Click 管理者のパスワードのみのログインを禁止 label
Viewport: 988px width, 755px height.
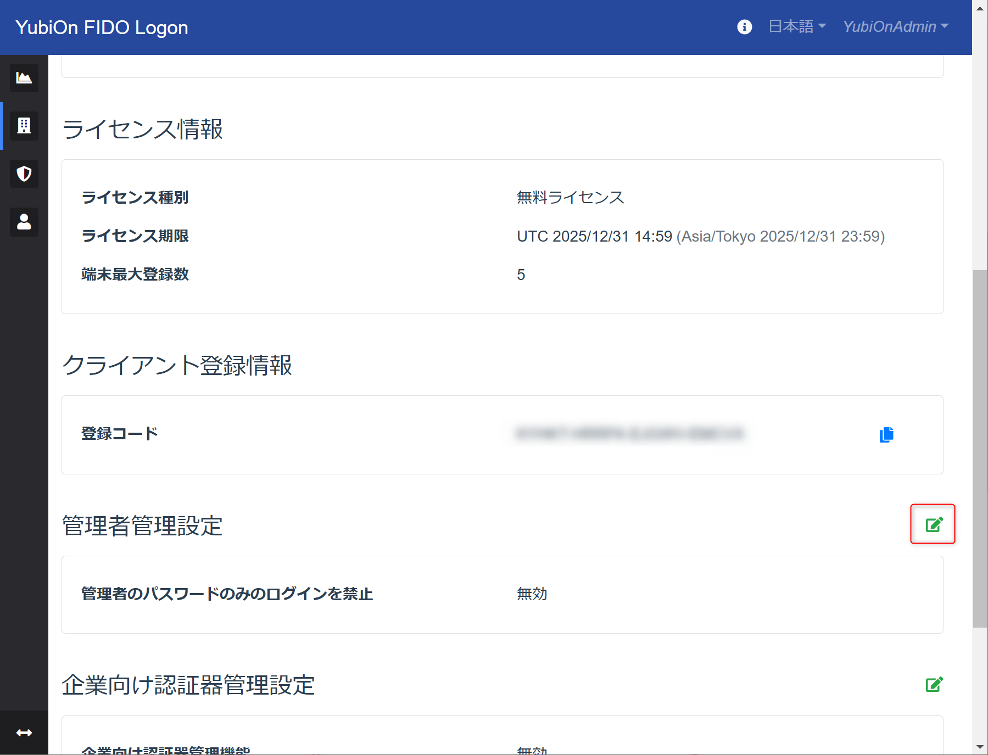227,594
